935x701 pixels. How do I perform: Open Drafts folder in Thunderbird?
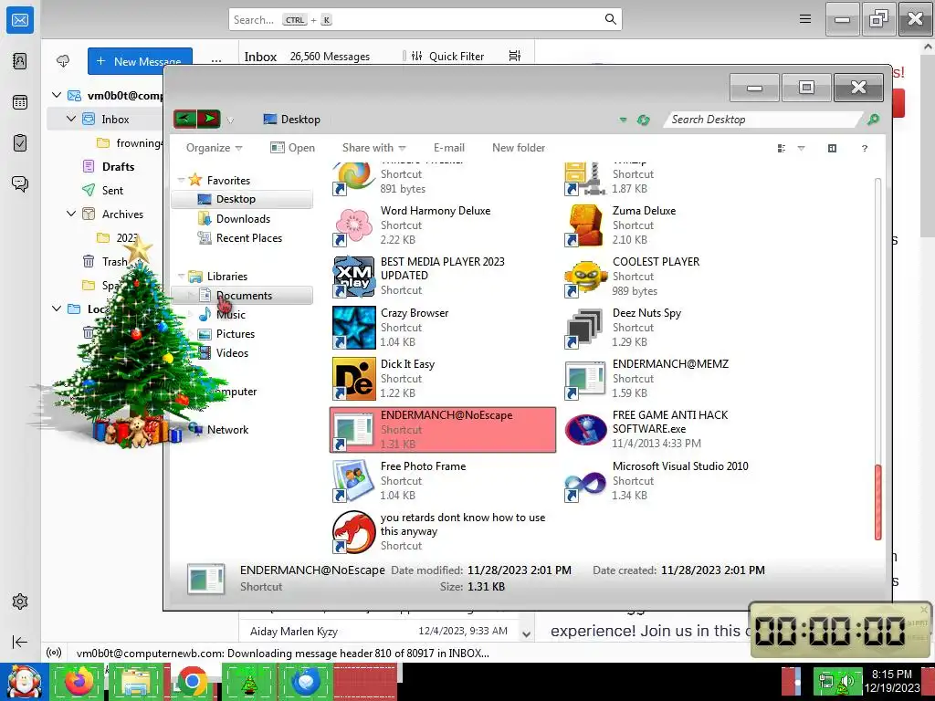(x=118, y=166)
